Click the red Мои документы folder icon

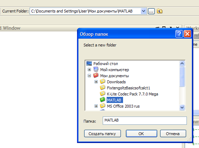coord(96,75)
